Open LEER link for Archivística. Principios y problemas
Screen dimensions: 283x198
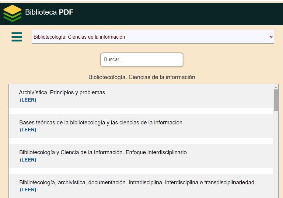(x=28, y=100)
